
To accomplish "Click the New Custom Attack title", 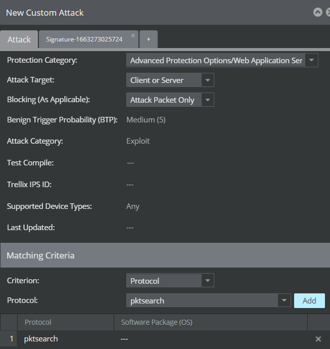I will 44,13.
